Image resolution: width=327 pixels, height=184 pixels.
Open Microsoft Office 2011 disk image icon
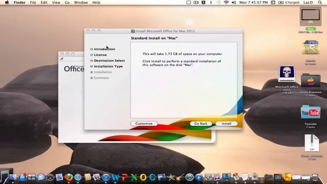tap(287, 74)
